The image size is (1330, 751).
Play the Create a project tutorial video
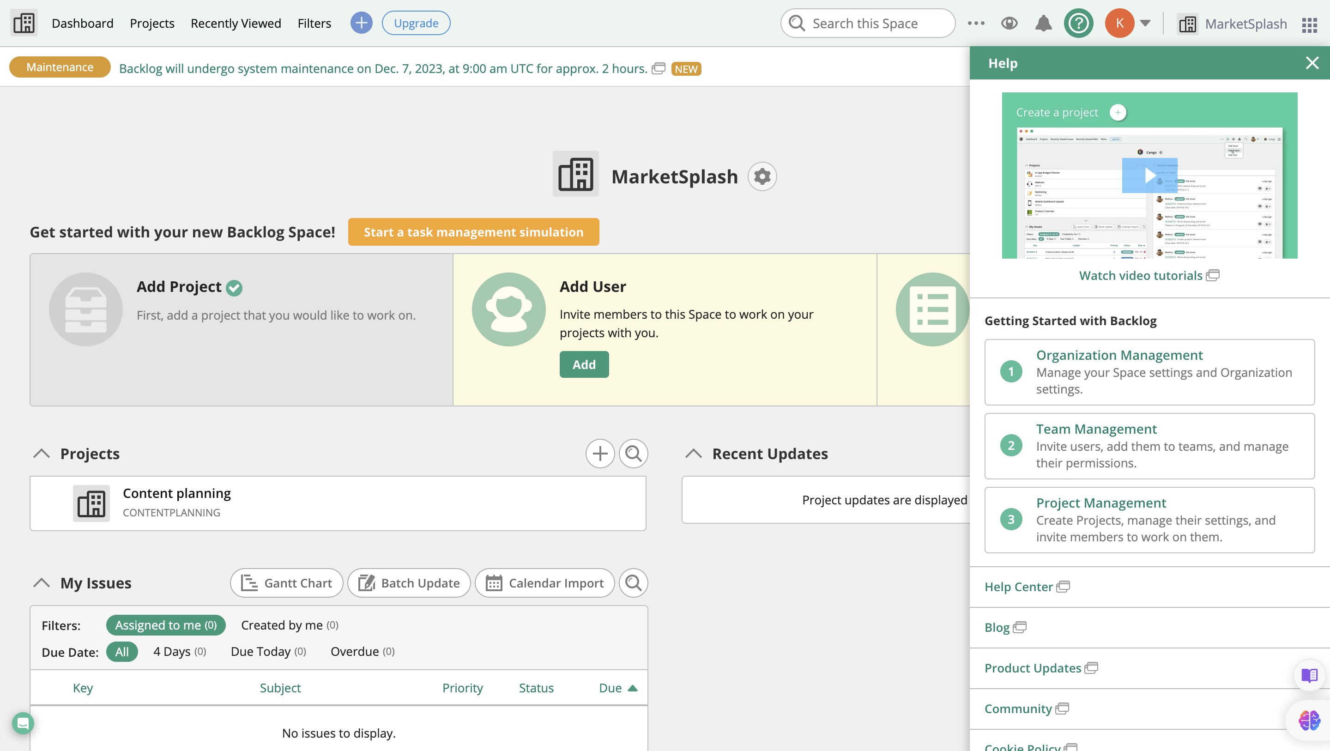coord(1149,176)
